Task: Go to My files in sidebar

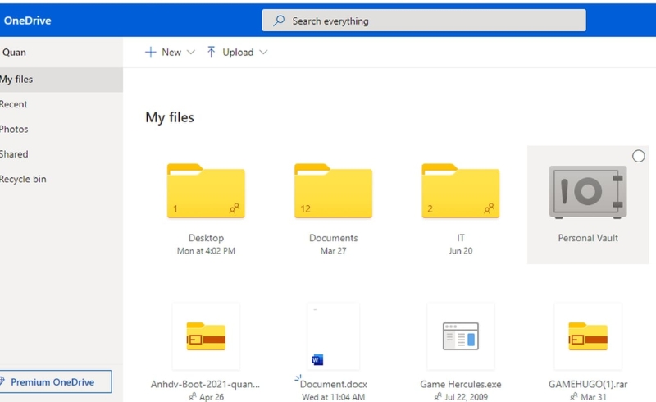Action: click(61, 79)
